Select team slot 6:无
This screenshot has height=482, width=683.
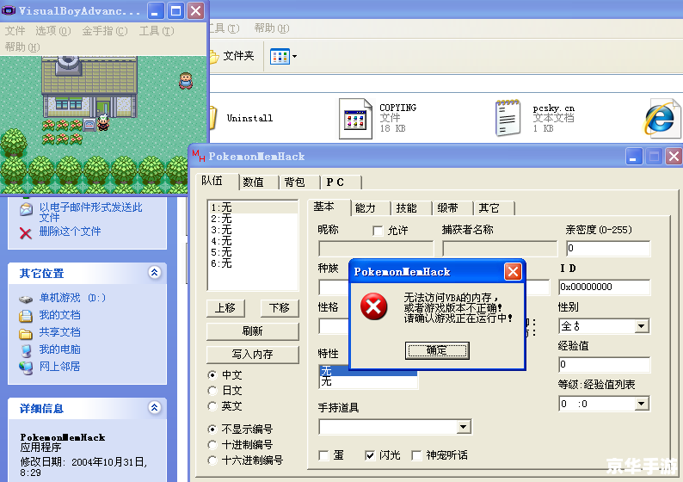tap(253, 263)
